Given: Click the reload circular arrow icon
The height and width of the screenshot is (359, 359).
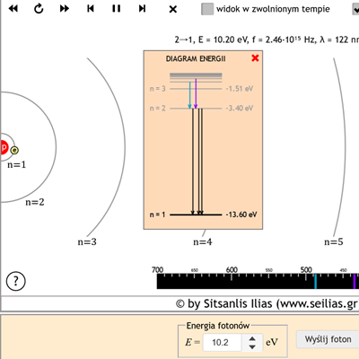Looking at the screenshot, I should click(x=39, y=9).
